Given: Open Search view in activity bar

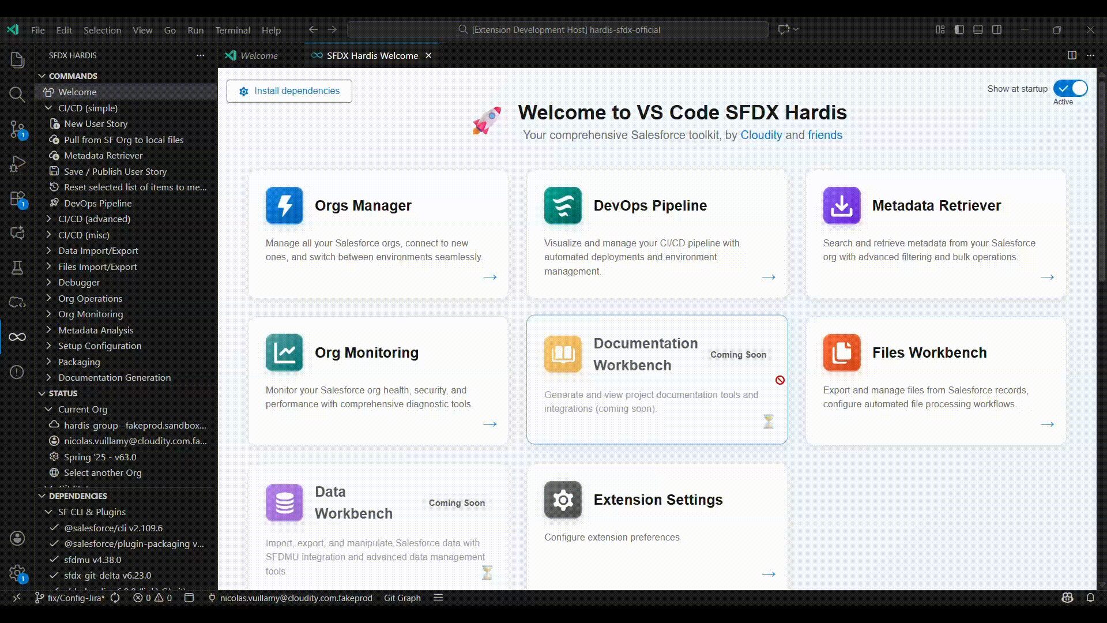Looking at the screenshot, I should coord(17,95).
